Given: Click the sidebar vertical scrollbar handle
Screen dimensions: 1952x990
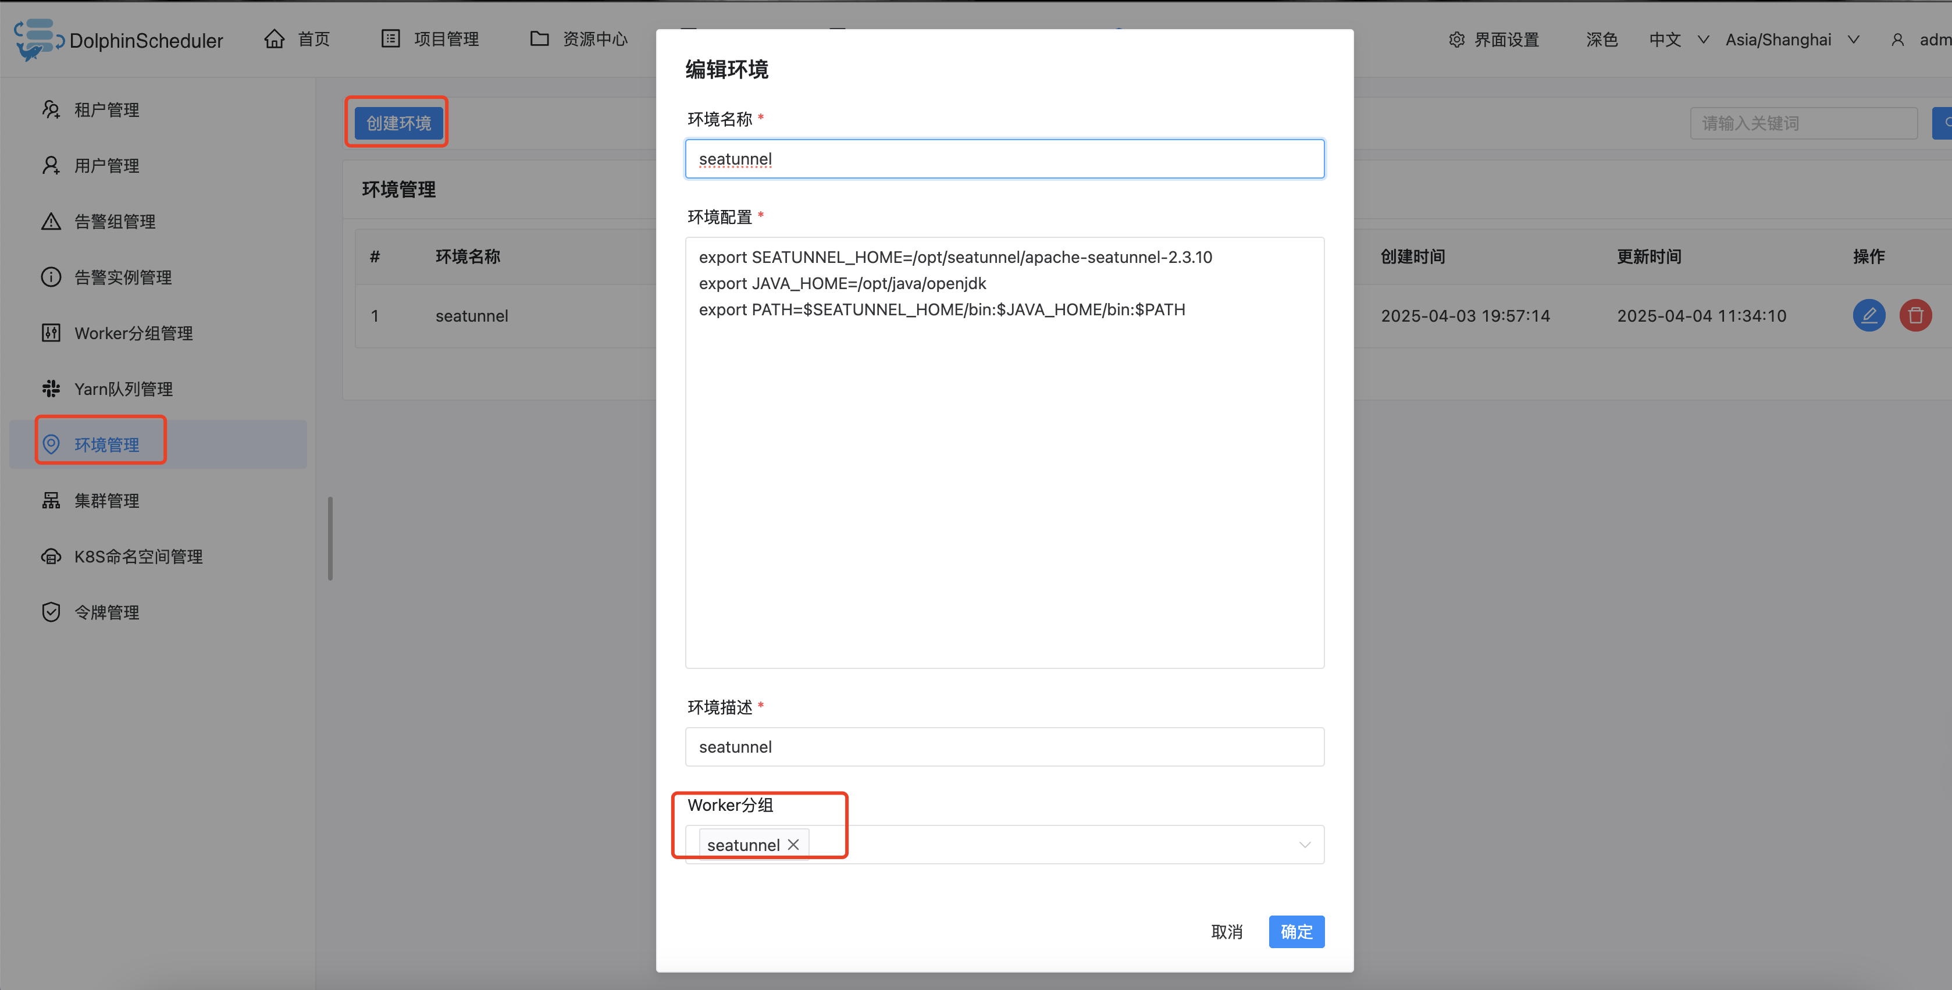Looking at the screenshot, I should pos(330,538).
